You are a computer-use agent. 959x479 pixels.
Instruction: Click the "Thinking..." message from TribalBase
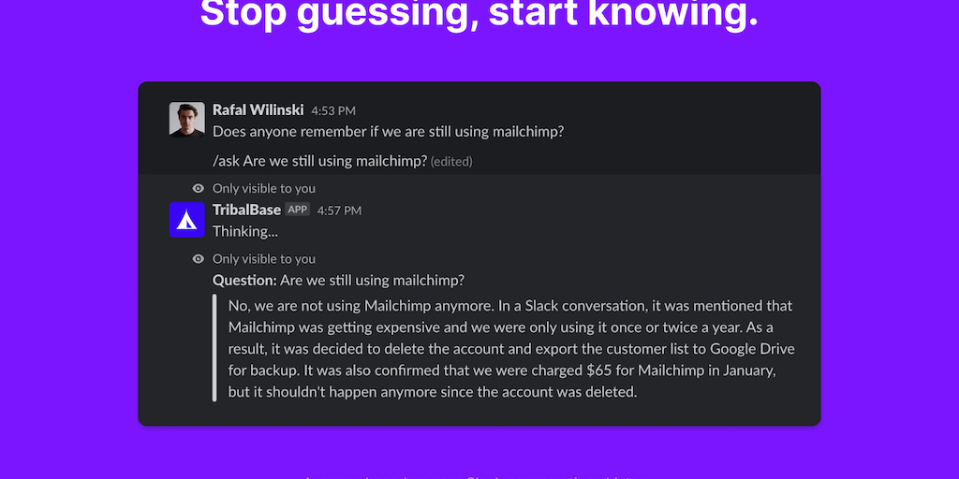pos(245,231)
